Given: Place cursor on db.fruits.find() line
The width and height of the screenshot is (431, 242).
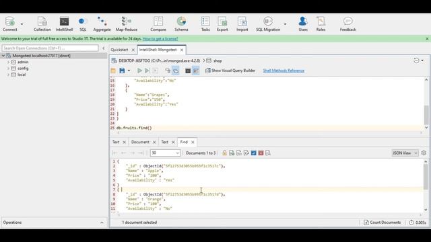Looking at the screenshot, I should [134, 128].
